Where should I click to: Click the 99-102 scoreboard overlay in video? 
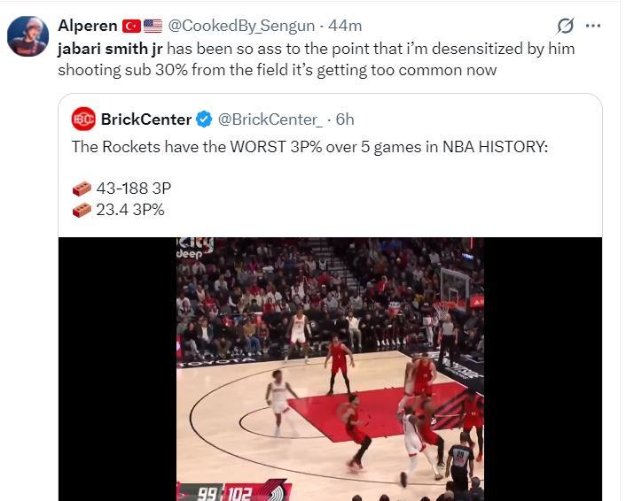225,493
